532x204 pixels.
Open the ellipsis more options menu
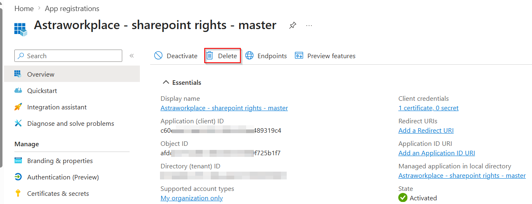click(x=309, y=25)
